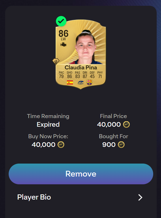This screenshot has width=161, height=218.
Task: Click the diamond-shaped badge on card edge
Action: [56, 61]
